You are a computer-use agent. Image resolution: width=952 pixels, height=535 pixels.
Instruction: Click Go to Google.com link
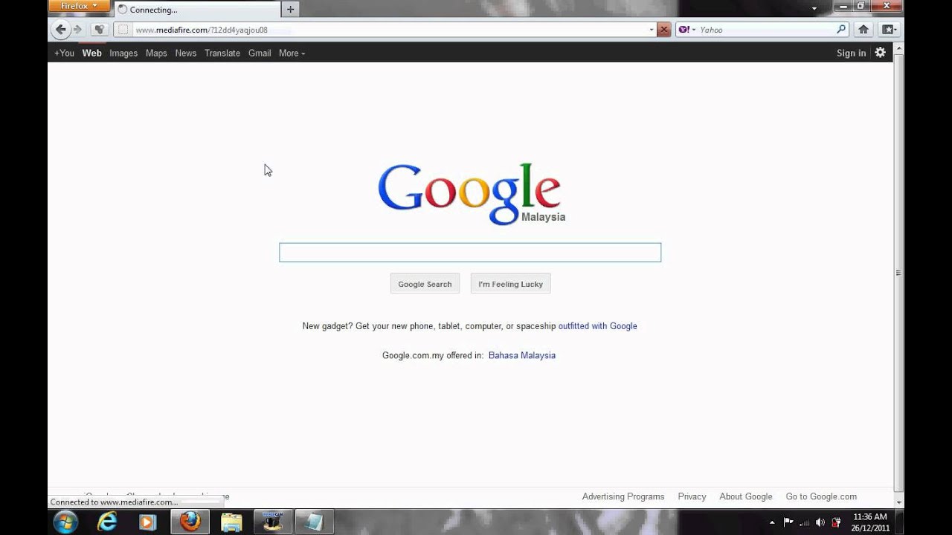(x=821, y=496)
